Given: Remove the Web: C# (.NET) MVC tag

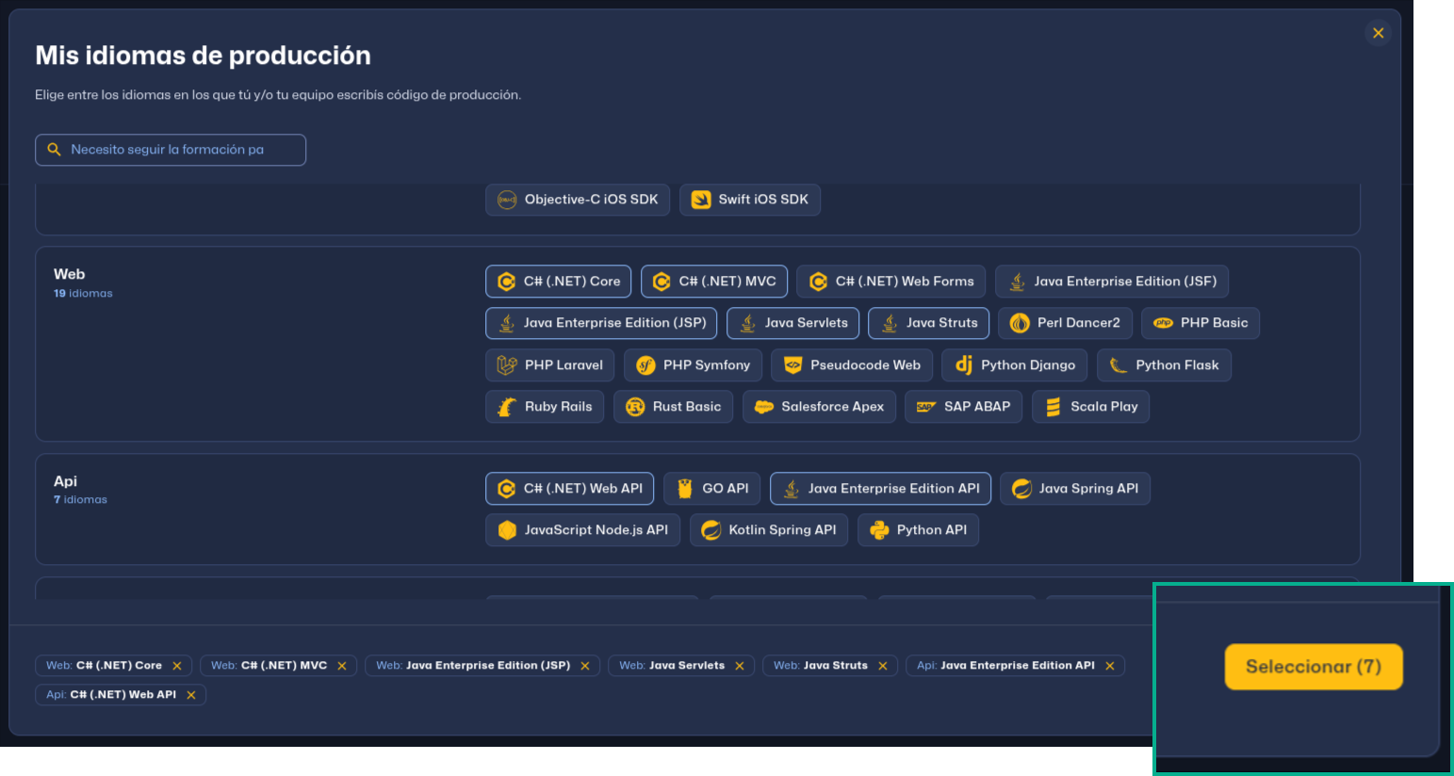Looking at the screenshot, I should point(342,666).
